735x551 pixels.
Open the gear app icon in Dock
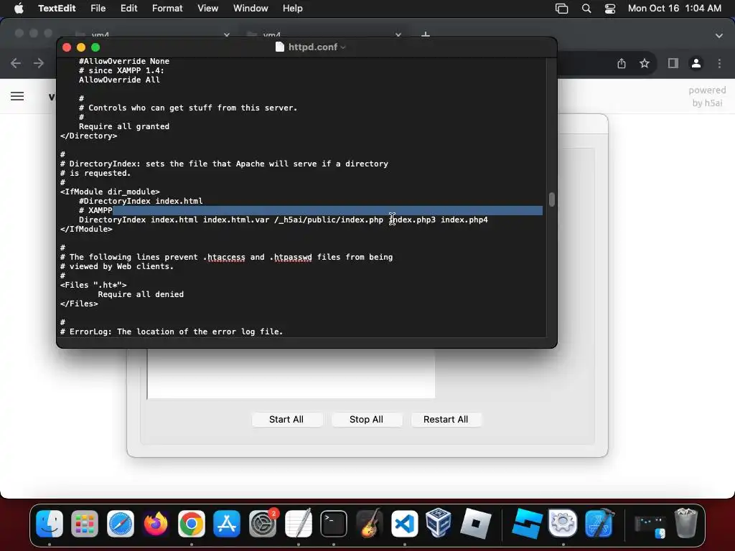tap(563, 523)
